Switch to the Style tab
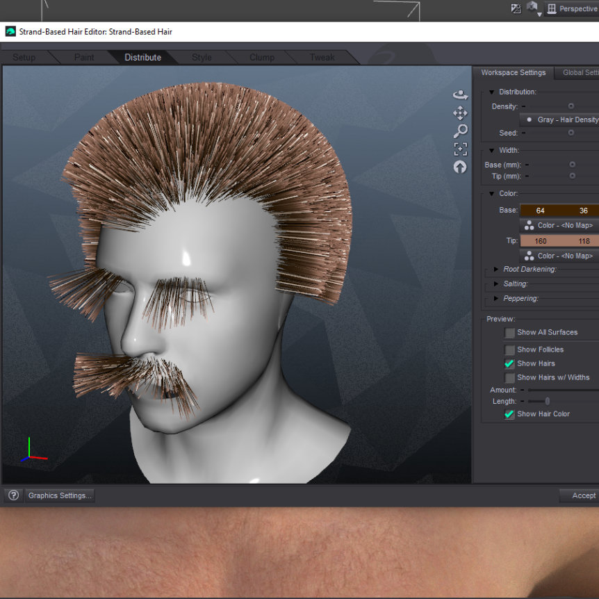This screenshot has width=599, height=599. point(202,58)
